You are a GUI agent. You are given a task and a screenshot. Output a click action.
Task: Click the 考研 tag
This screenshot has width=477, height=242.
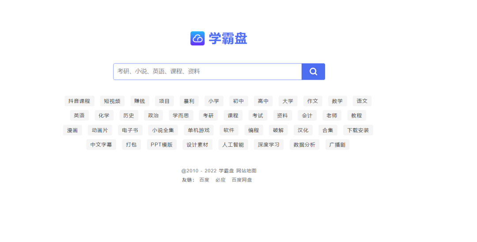pos(208,115)
